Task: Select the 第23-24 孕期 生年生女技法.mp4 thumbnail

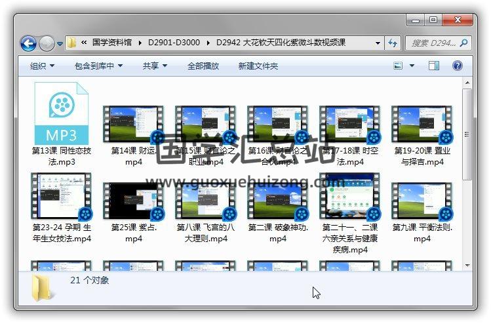Action: [62, 196]
